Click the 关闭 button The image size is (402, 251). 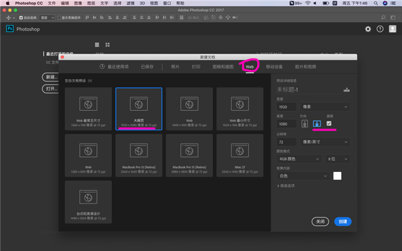click(320, 222)
